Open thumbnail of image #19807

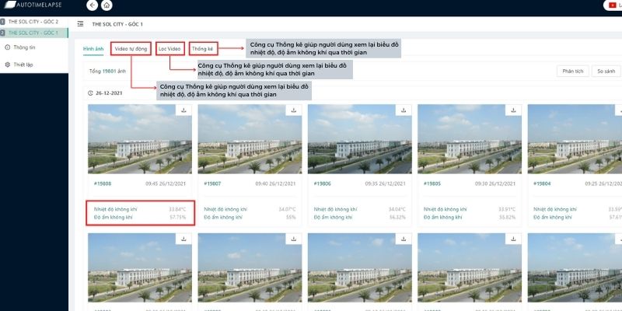pos(250,139)
